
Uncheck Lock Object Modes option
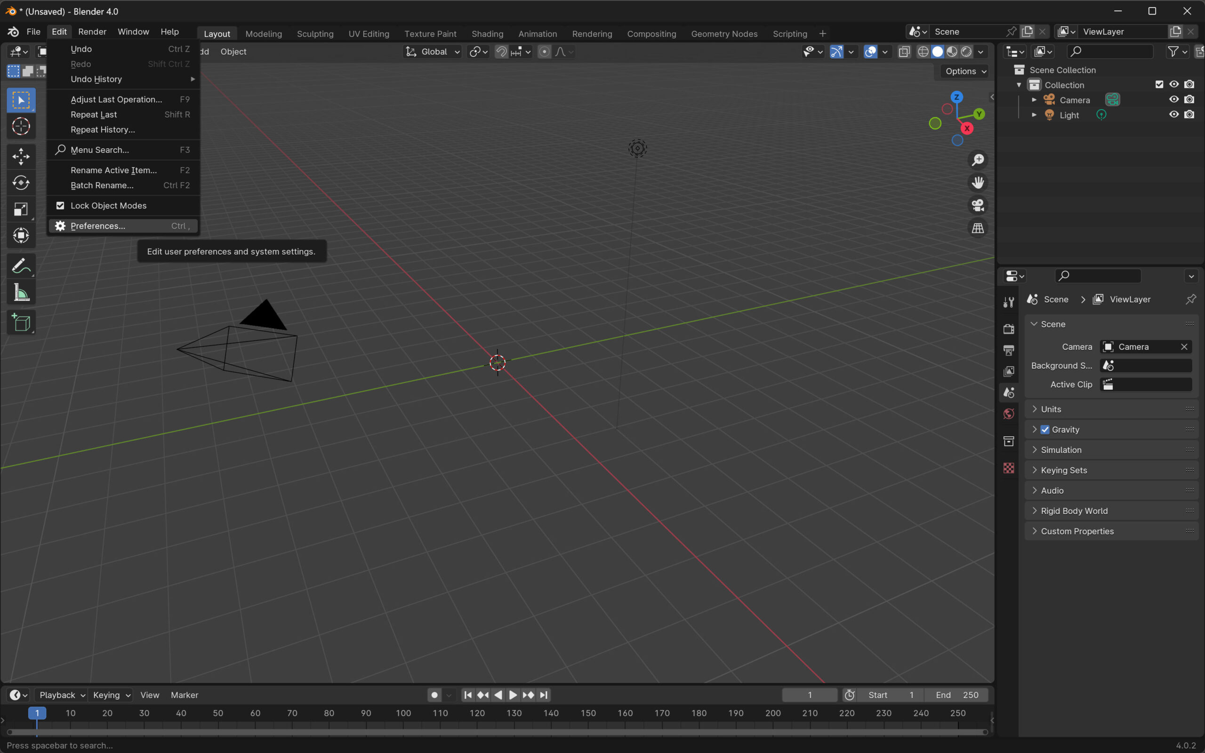[x=60, y=206]
